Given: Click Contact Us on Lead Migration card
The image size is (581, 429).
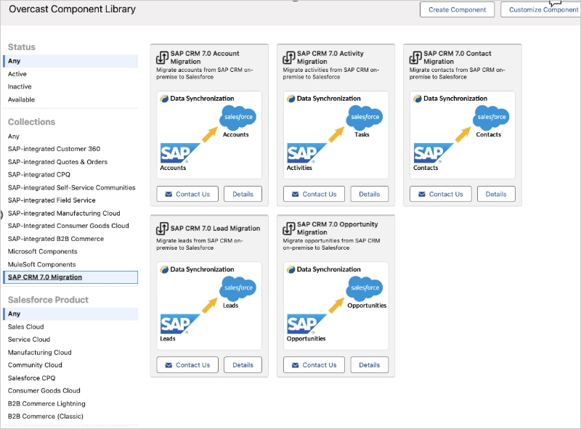Looking at the screenshot, I should pyautogui.click(x=187, y=364).
